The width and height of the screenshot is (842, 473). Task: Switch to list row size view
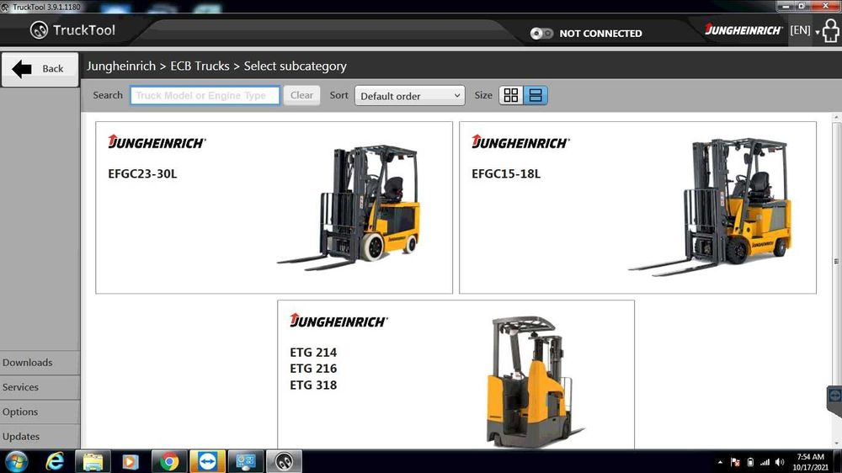click(x=536, y=95)
